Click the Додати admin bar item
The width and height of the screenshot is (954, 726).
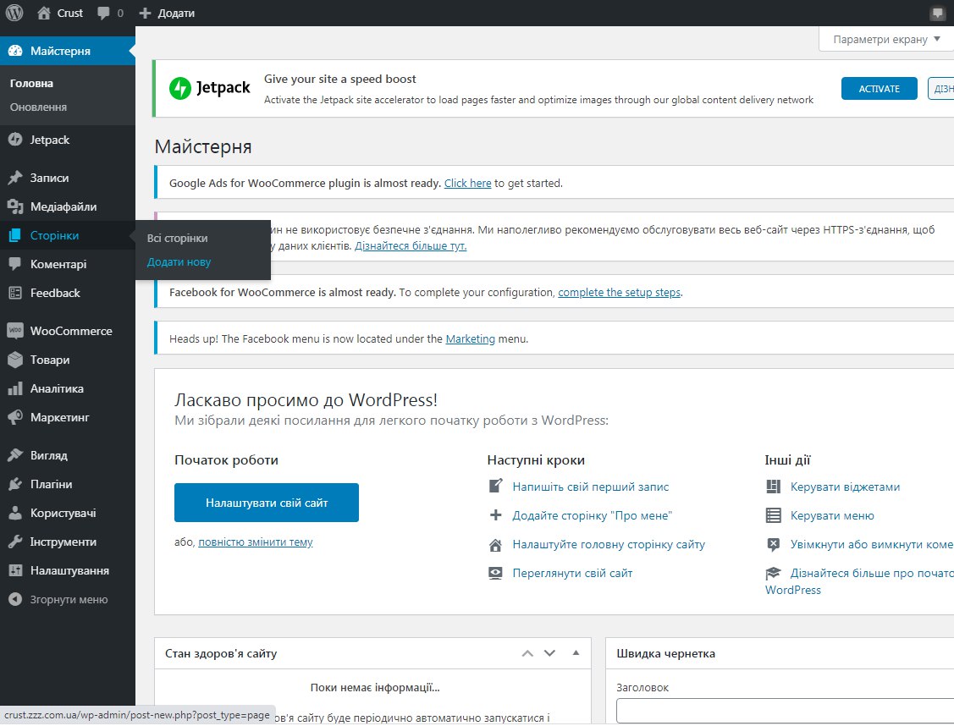pos(167,13)
